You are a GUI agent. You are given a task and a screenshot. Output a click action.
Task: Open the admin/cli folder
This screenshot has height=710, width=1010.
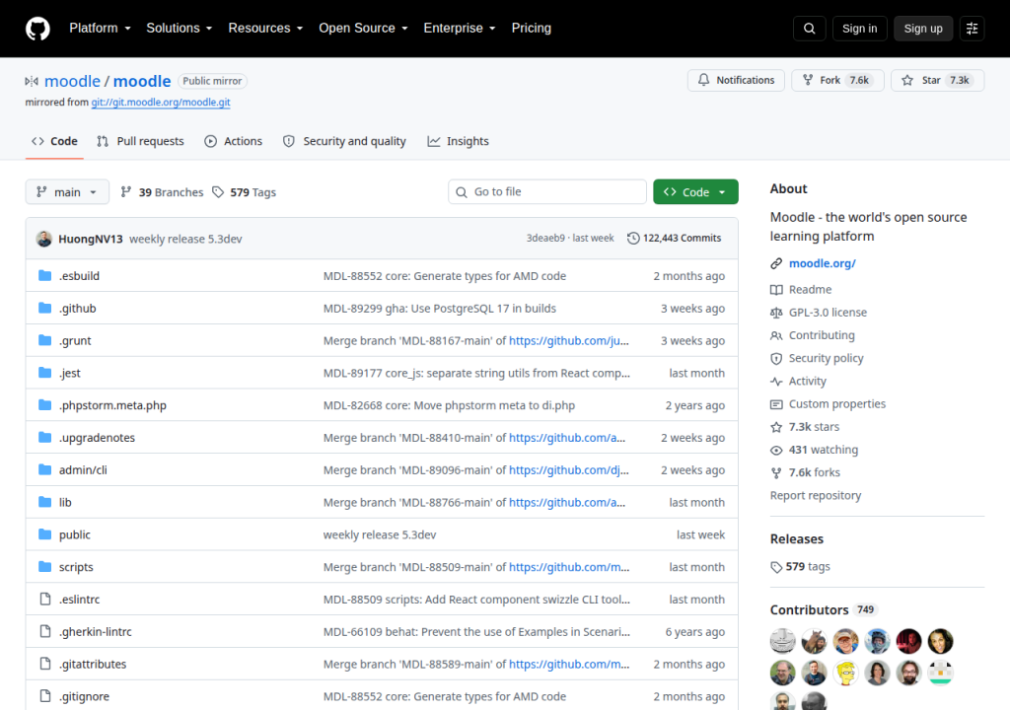pyautogui.click(x=83, y=469)
